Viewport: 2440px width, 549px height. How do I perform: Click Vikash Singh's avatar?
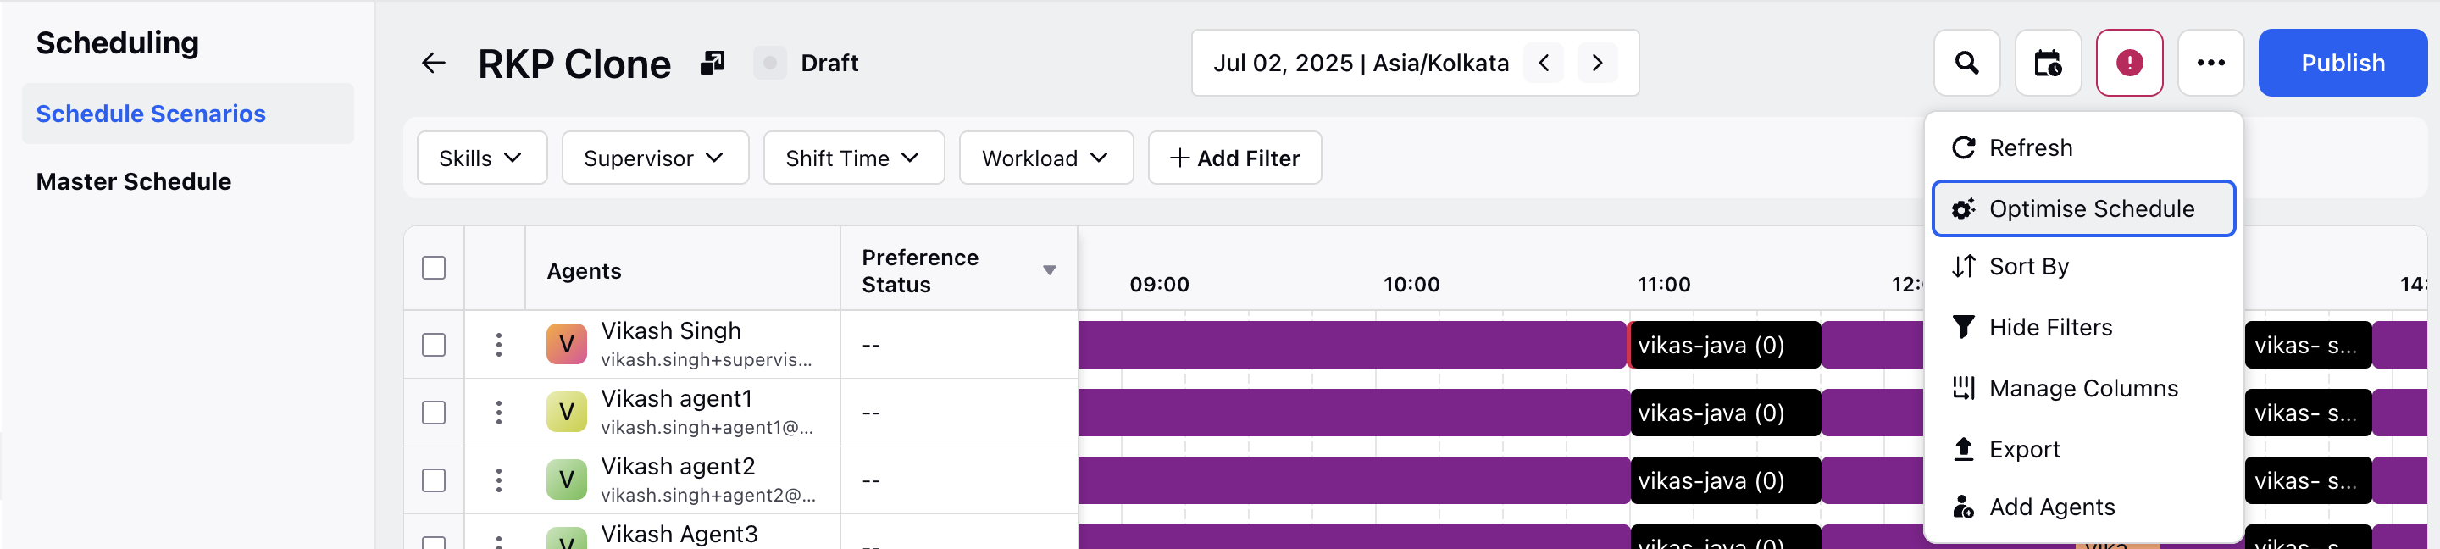tap(567, 345)
